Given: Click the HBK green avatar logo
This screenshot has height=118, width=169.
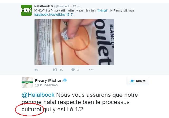Looking at the screenshot, I should (x=27, y=10).
